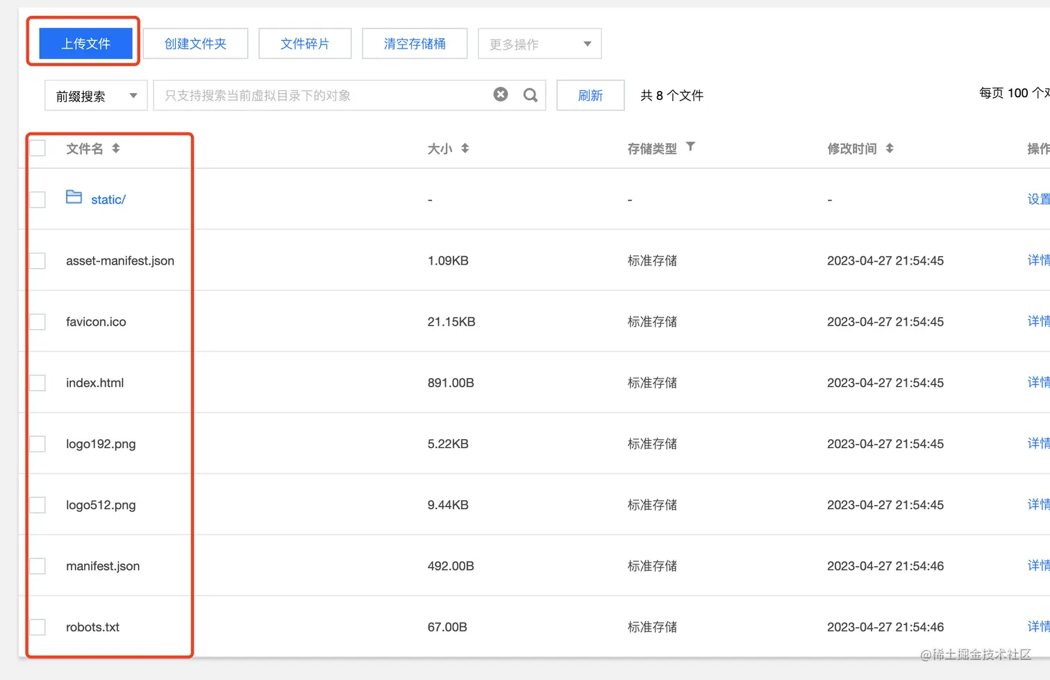Open the 前缀搜索 search type dropdown
1050x680 pixels.
click(x=97, y=96)
